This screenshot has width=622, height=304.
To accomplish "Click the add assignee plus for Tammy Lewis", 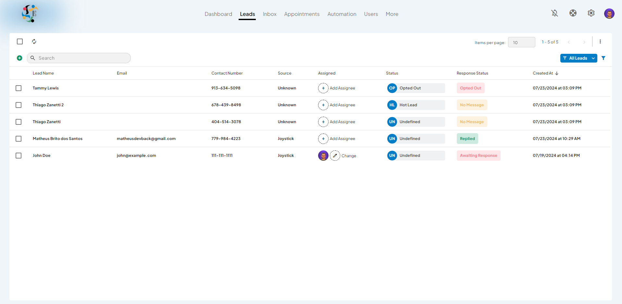I will (323, 88).
